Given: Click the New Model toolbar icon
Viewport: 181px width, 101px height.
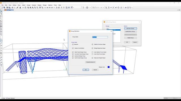Looking at the screenshot, I should point(2,8).
